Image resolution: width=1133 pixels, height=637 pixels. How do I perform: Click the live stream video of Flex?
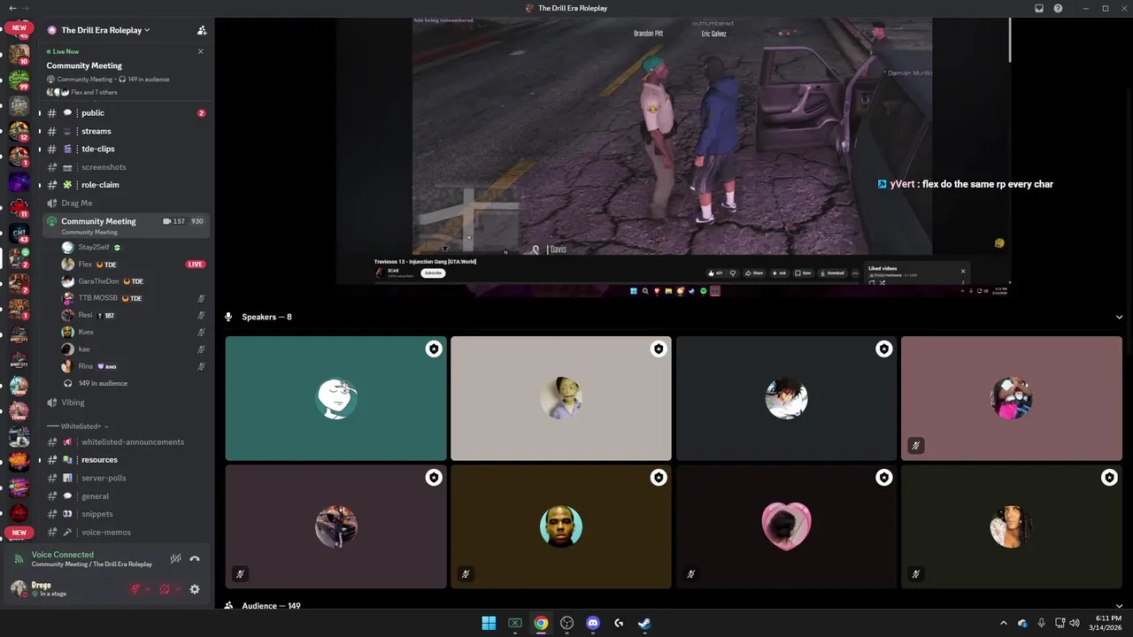pos(673,157)
